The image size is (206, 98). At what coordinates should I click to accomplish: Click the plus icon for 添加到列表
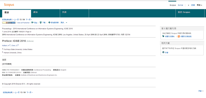pos(49,23)
